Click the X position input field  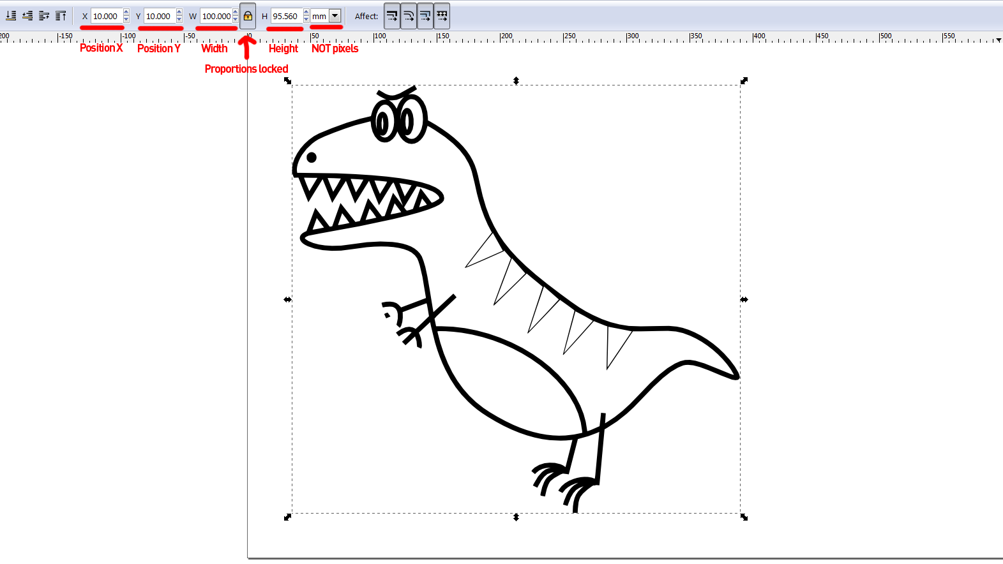click(x=106, y=16)
